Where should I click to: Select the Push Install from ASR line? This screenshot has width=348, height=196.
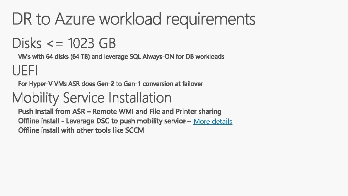pos(120,111)
